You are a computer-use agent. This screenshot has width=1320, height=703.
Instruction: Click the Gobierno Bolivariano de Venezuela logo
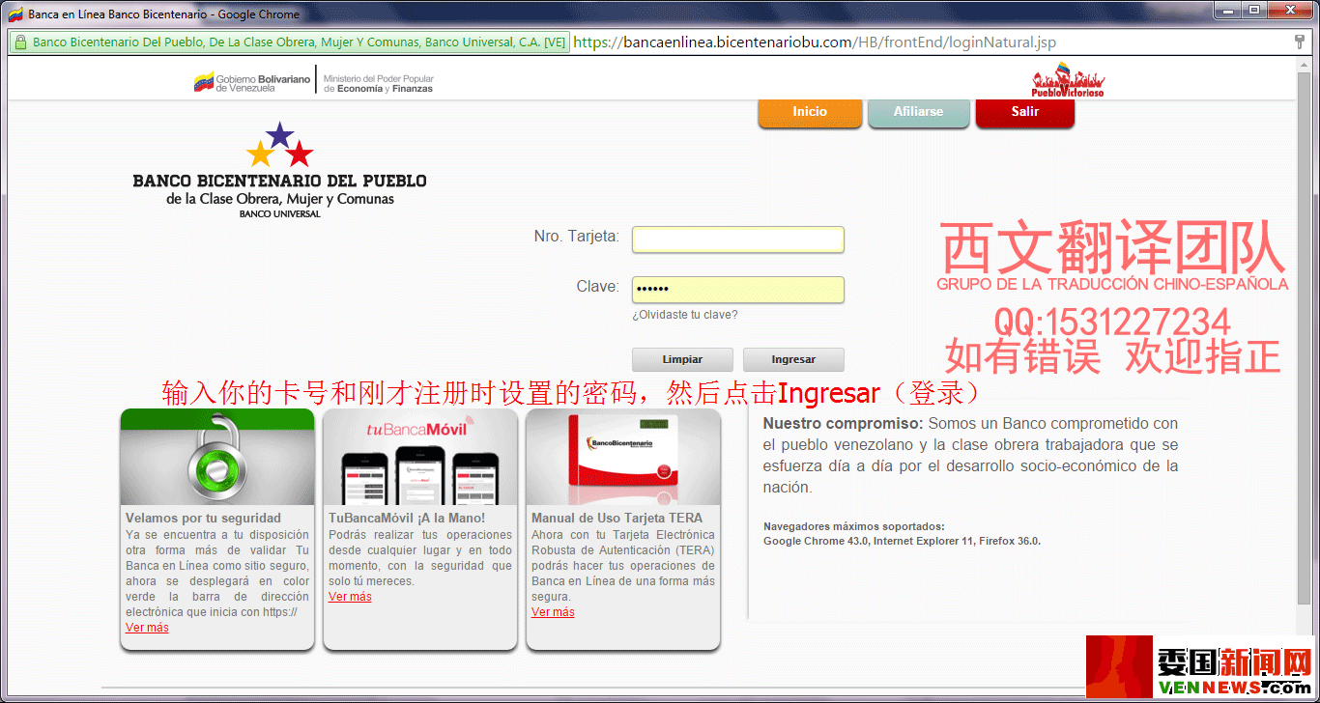pyautogui.click(x=252, y=82)
